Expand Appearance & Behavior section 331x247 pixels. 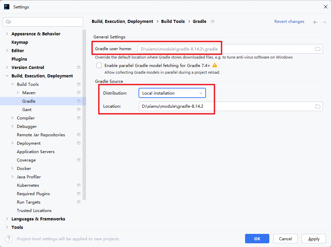click(7, 34)
